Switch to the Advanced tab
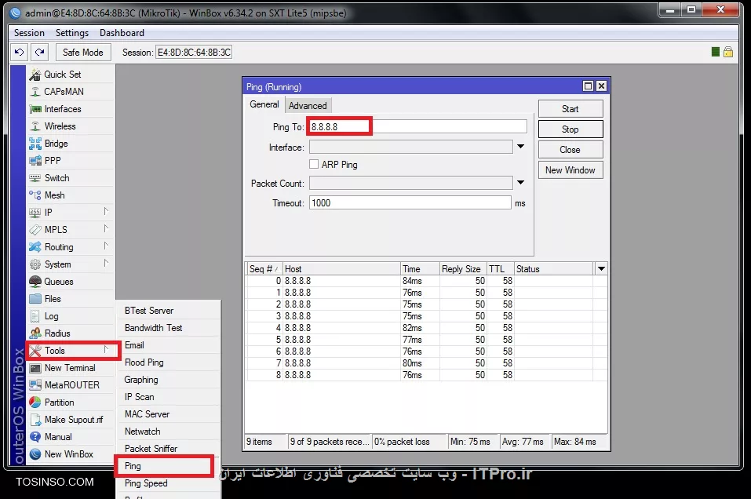Viewport: 751px width, 499px height. pos(308,106)
